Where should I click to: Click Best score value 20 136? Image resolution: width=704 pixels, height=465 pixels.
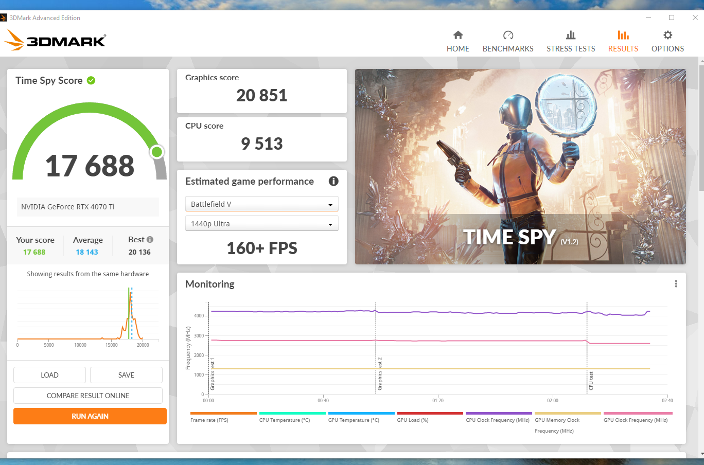coord(139,252)
